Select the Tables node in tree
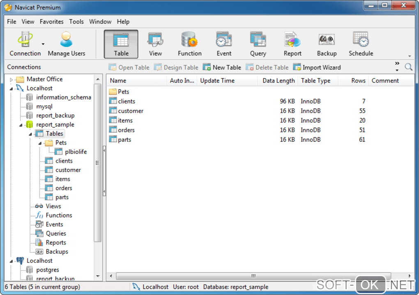 [50, 134]
